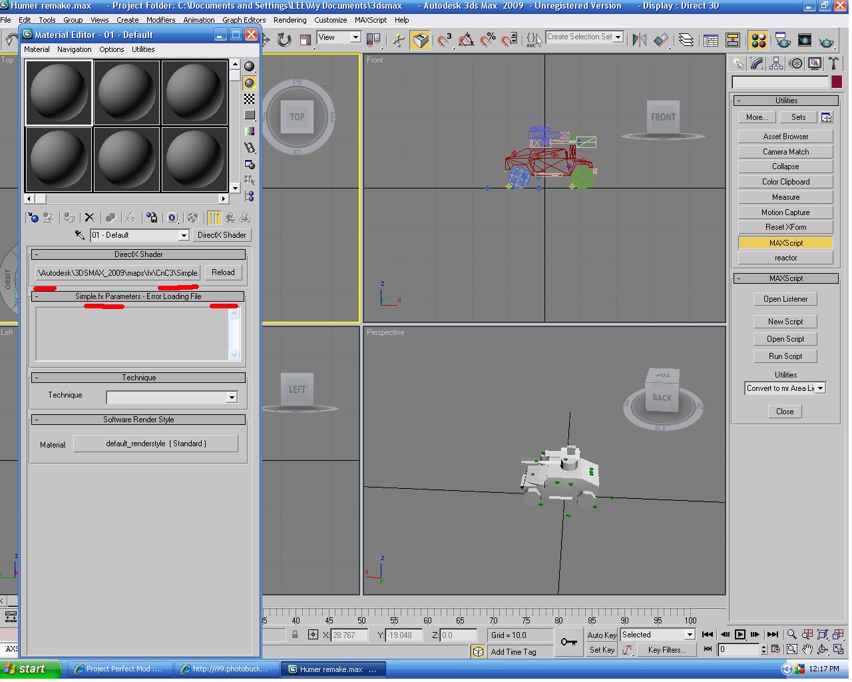Click Asset Browser utility button
The width and height of the screenshot is (852, 682).
coord(785,137)
